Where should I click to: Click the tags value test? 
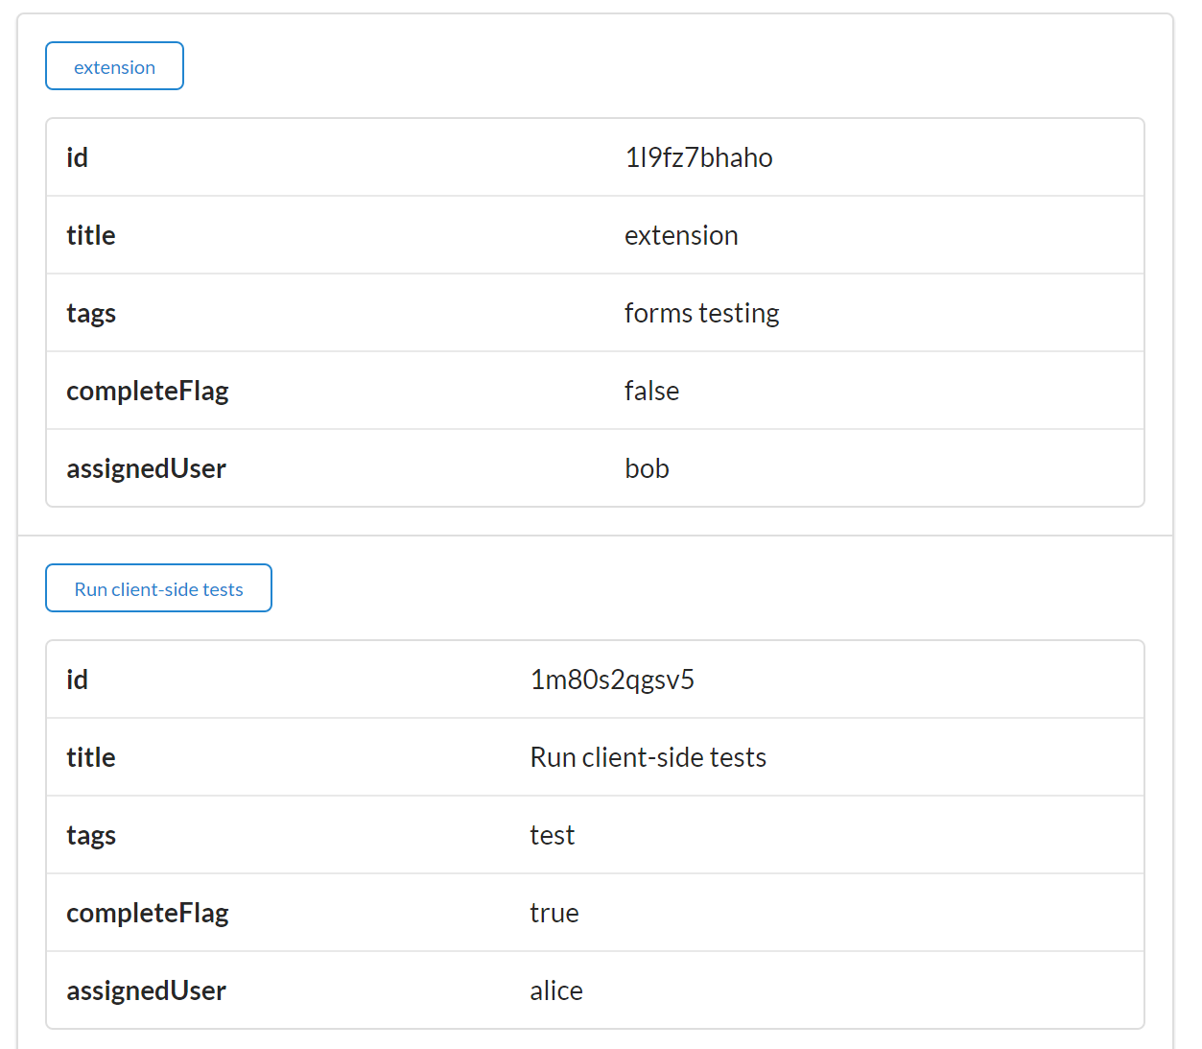pyautogui.click(x=552, y=835)
